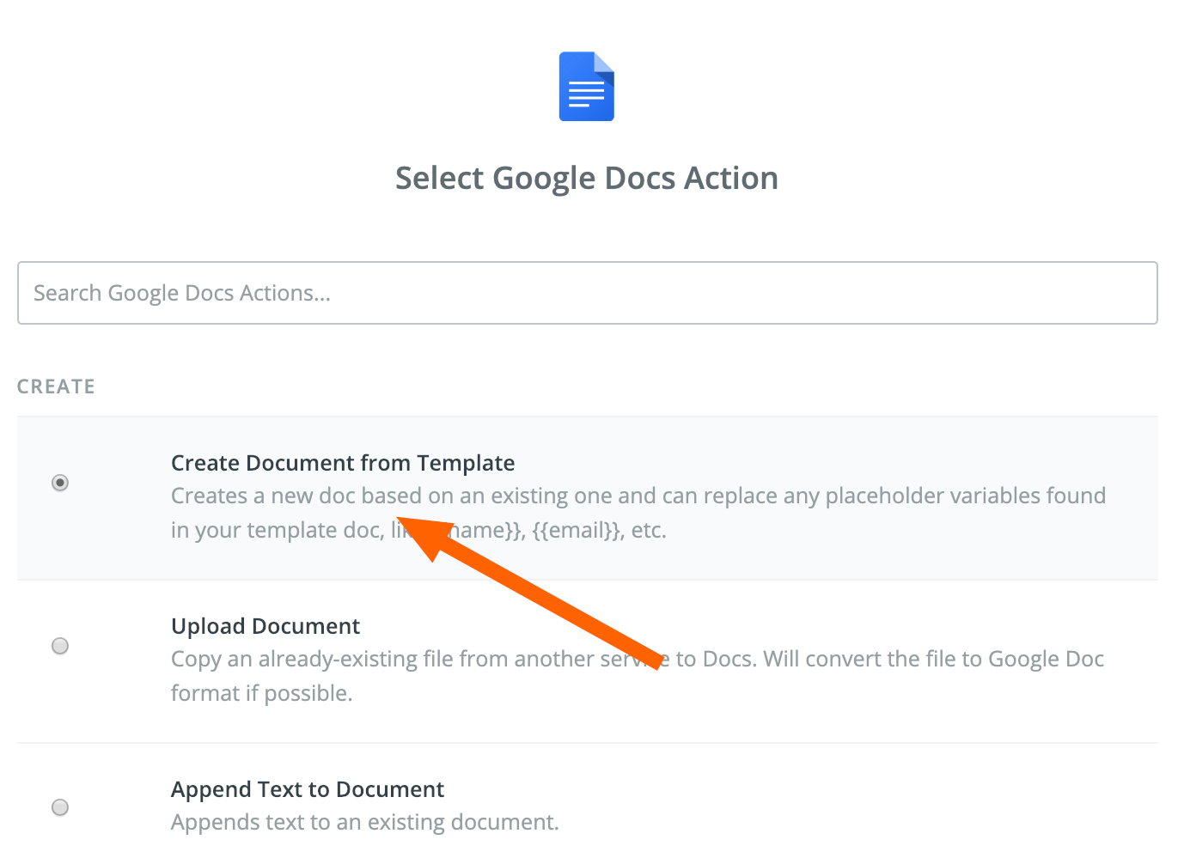Viewport: 1184px width, 864px height.
Task: Click the {{email}} placeholder text
Action: 577,530
